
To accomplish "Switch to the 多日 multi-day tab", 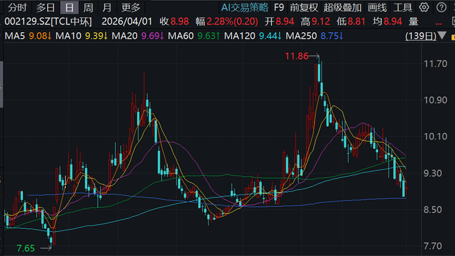I will tap(45, 7).
